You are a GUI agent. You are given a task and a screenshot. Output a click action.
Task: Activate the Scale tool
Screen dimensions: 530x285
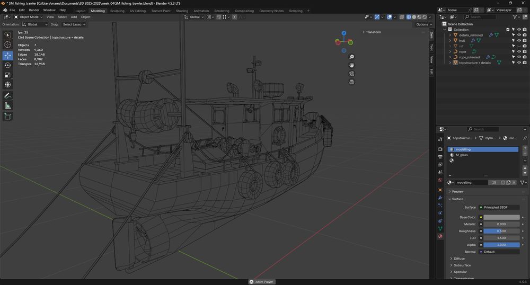click(7, 75)
